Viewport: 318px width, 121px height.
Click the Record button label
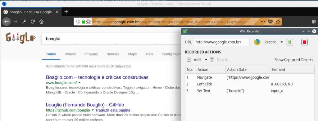(270, 42)
